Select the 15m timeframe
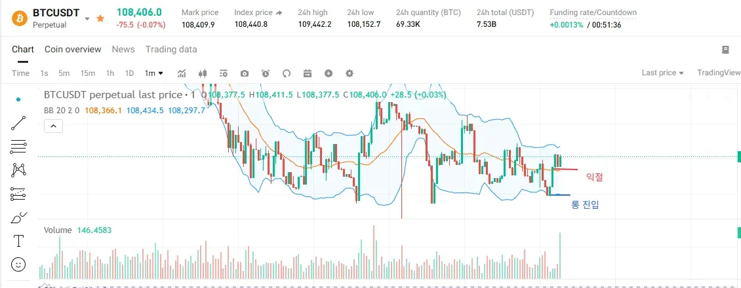The image size is (741, 288). [x=88, y=73]
